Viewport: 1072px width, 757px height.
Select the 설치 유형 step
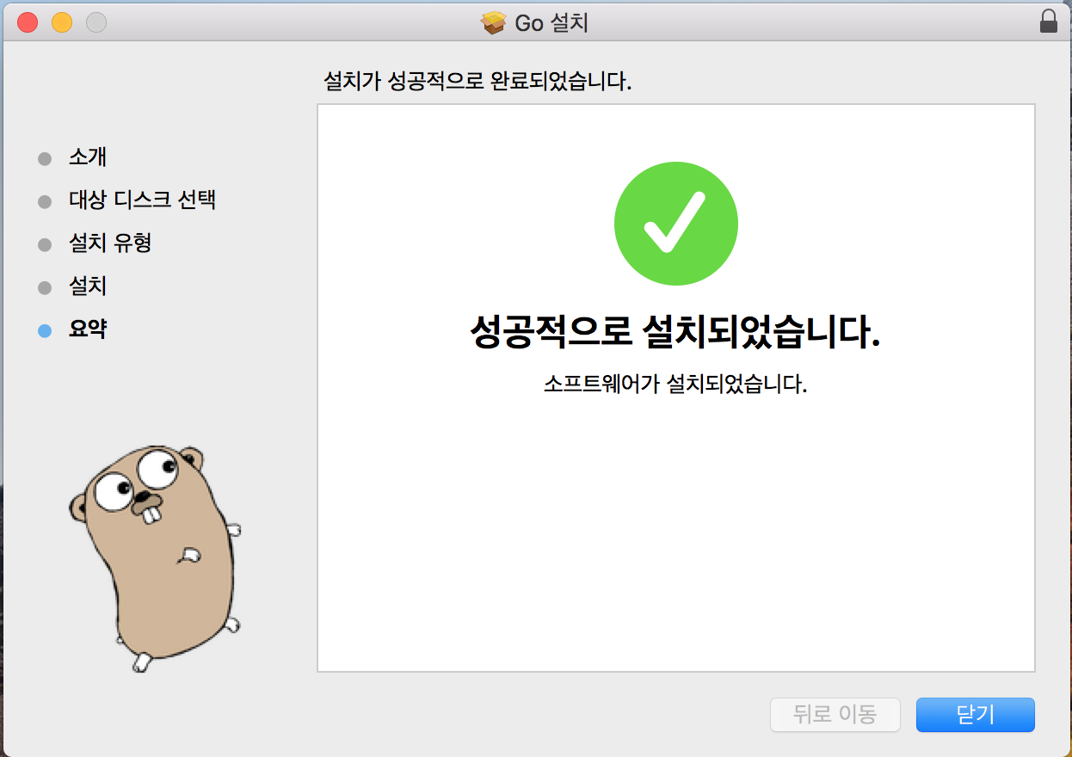[110, 243]
